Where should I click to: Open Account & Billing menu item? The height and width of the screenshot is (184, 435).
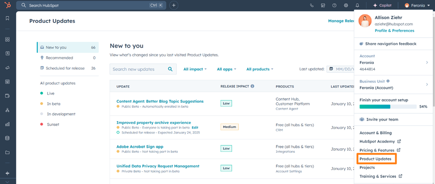click(375, 133)
